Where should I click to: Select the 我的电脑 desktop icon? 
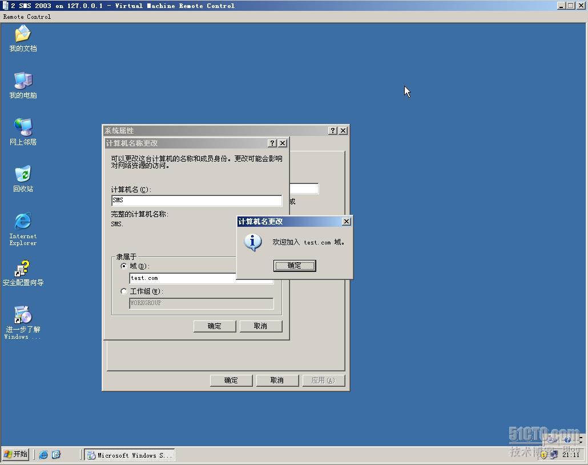(23, 85)
